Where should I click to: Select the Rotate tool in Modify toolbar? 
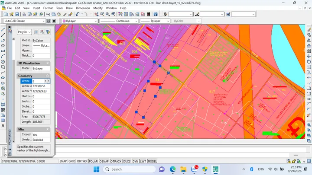[x=309, y=61]
